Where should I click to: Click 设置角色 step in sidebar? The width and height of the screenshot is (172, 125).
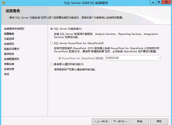coord(9,34)
